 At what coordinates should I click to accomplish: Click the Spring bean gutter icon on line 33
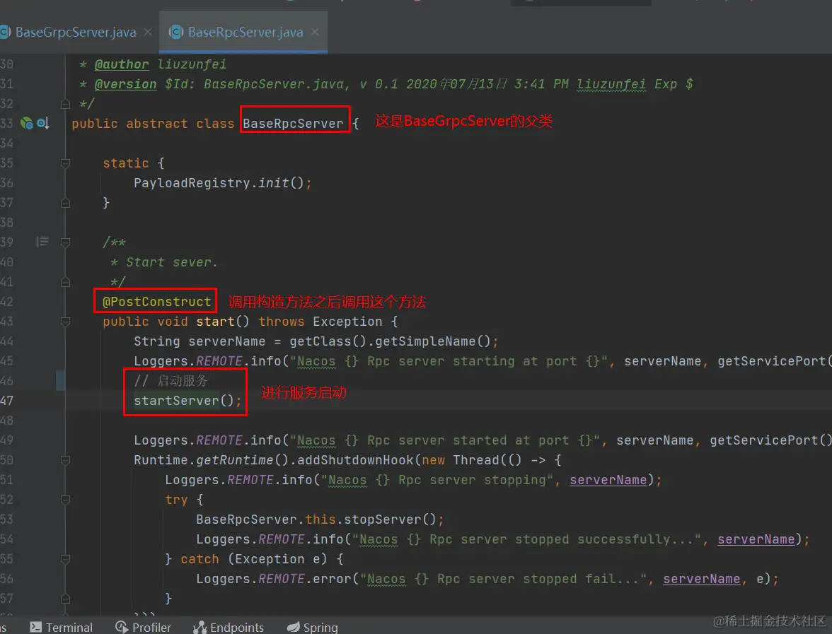[x=27, y=124]
